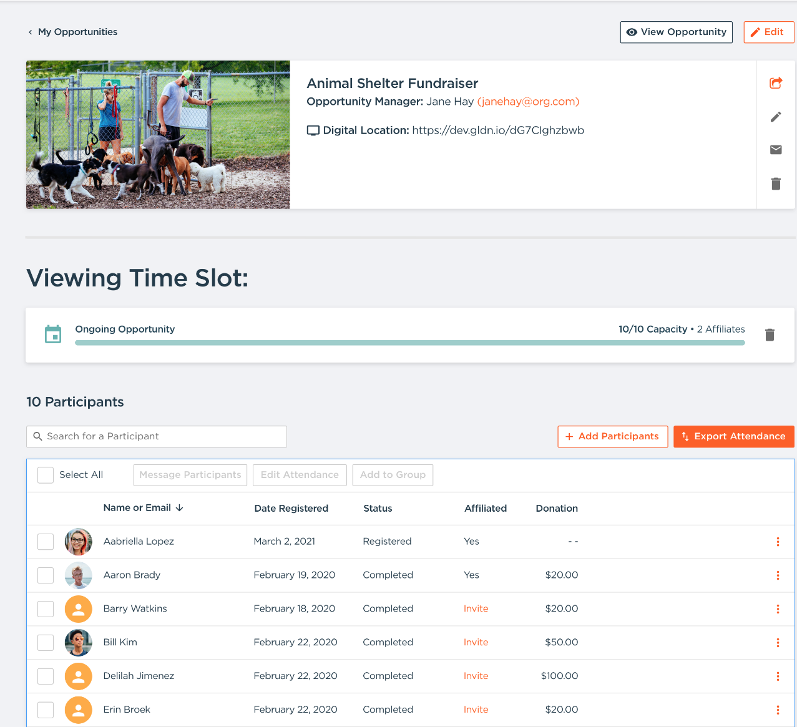Open the three-dot menu for Aabriella Lopez
This screenshot has height=727, width=797.
tap(778, 542)
